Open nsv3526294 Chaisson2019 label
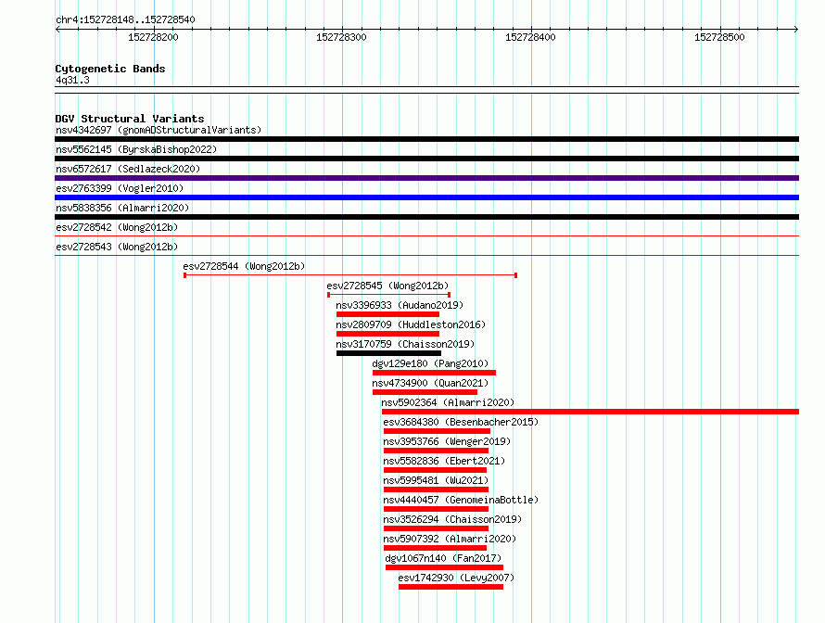Screen dimensions: 825x623 [452, 519]
